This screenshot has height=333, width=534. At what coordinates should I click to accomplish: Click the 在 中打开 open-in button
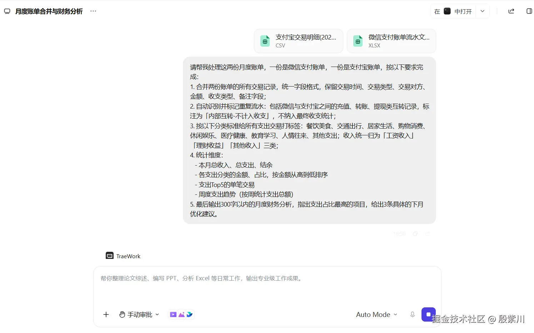point(453,11)
